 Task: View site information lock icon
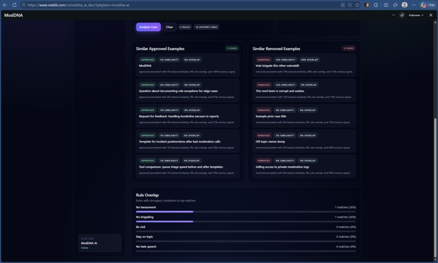click(24, 5)
